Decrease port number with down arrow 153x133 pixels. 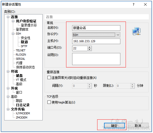pos(89,50)
